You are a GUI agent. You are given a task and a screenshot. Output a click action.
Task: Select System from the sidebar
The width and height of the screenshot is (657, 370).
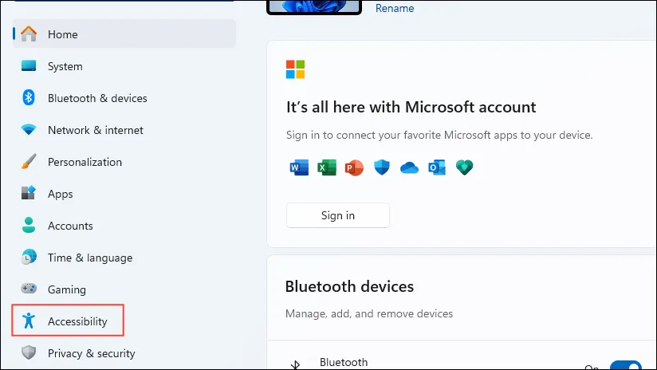click(124, 66)
